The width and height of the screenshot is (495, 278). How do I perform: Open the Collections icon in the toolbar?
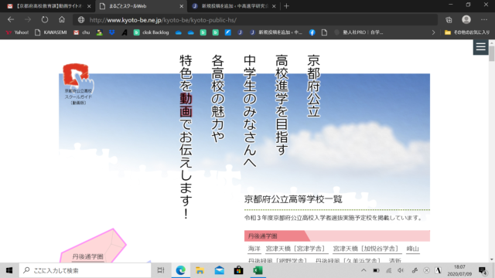click(x=449, y=20)
